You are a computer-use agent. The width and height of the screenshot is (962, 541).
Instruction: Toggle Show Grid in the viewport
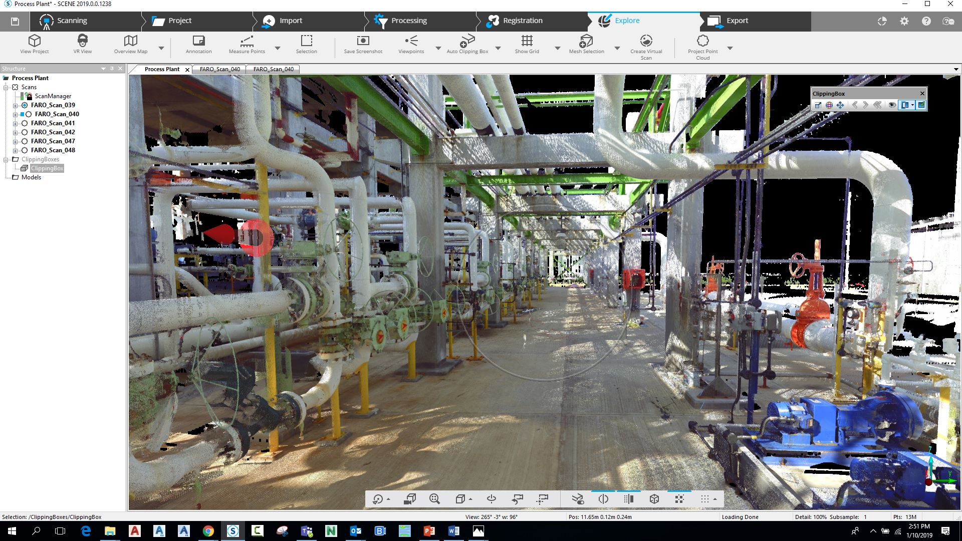pos(526,46)
